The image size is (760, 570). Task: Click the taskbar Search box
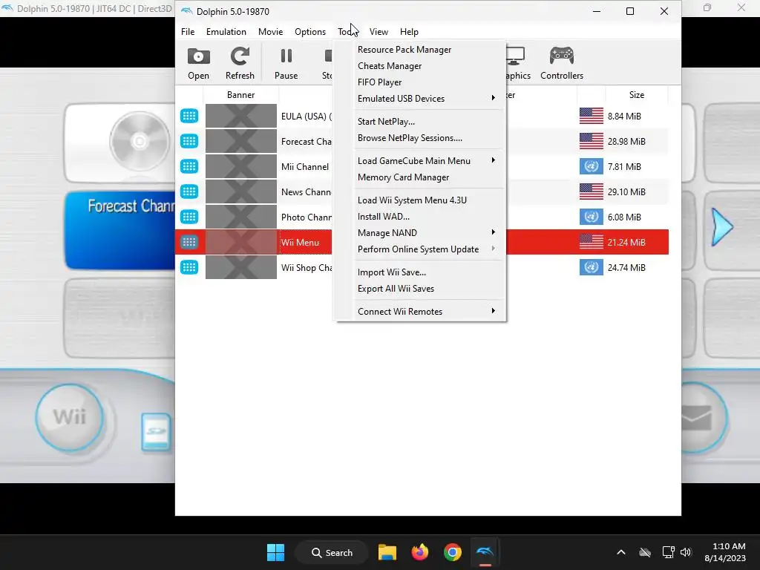332,552
